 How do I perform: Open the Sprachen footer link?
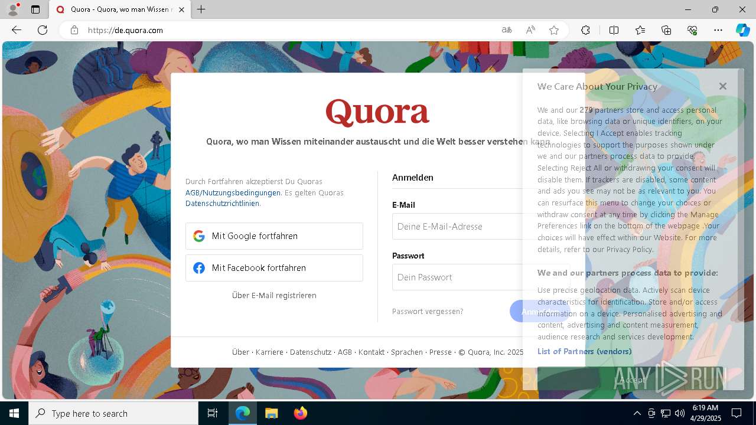tap(407, 352)
